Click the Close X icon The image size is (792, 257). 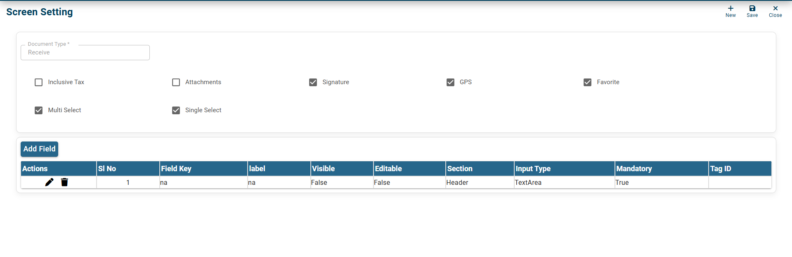point(775,9)
